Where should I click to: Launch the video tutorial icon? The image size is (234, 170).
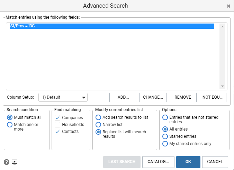[x=15, y=162]
